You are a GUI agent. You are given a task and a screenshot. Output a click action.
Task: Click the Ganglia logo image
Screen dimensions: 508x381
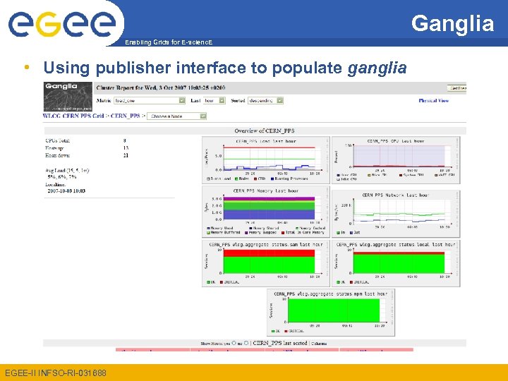coord(68,97)
